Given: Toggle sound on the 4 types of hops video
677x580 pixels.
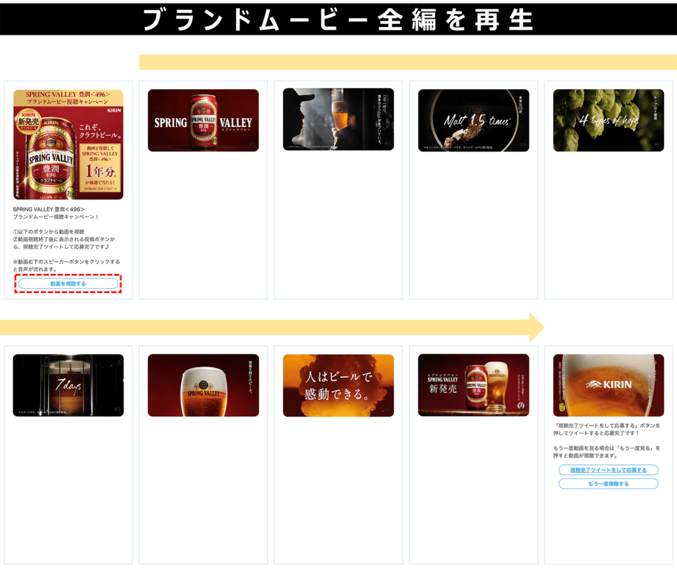Looking at the screenshot, I should click(658, 144).
